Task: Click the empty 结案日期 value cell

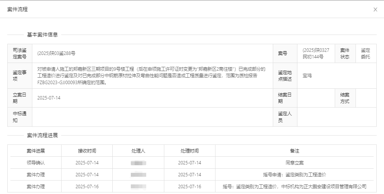Action: 316,98
